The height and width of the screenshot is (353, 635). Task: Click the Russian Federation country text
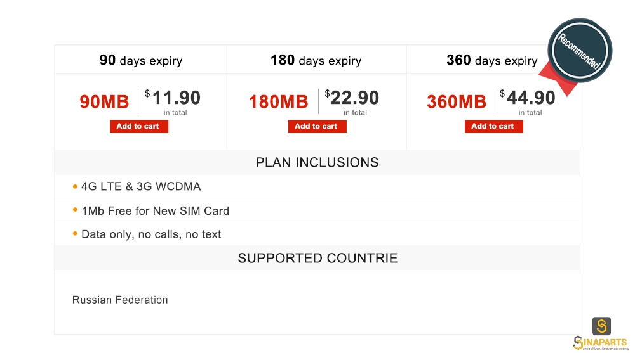120,300
